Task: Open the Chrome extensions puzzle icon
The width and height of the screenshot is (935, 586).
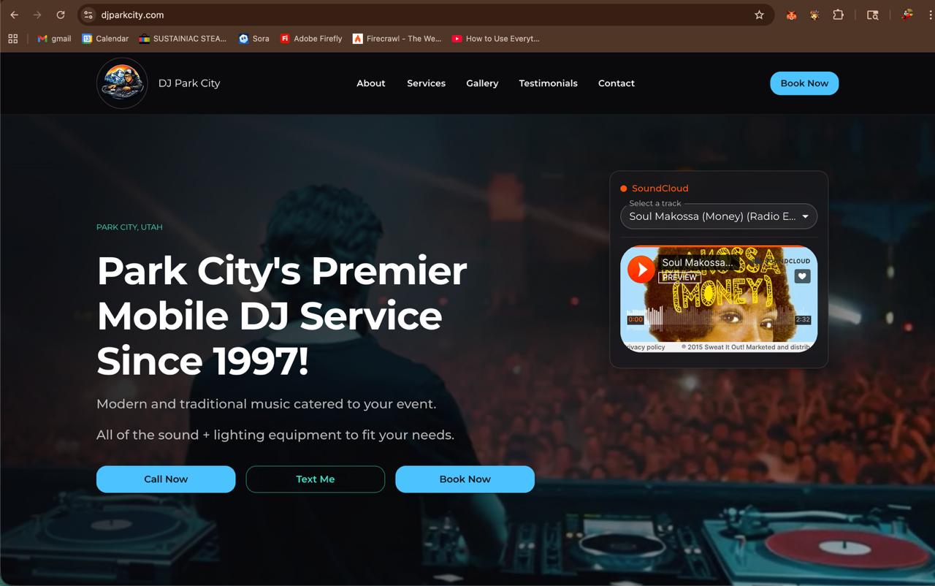Action: (x=838, y=15)
